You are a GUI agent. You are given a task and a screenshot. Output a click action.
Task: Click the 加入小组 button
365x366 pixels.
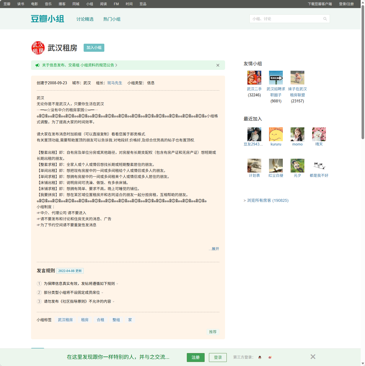click(x=94, y=48)
